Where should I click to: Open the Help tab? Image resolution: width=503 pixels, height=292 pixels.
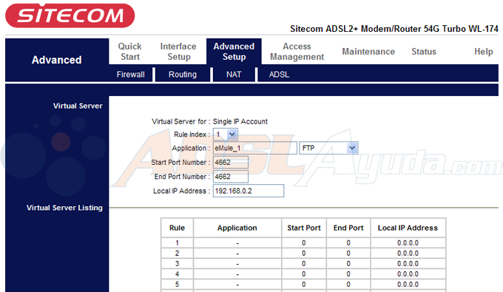click(484, 52)
